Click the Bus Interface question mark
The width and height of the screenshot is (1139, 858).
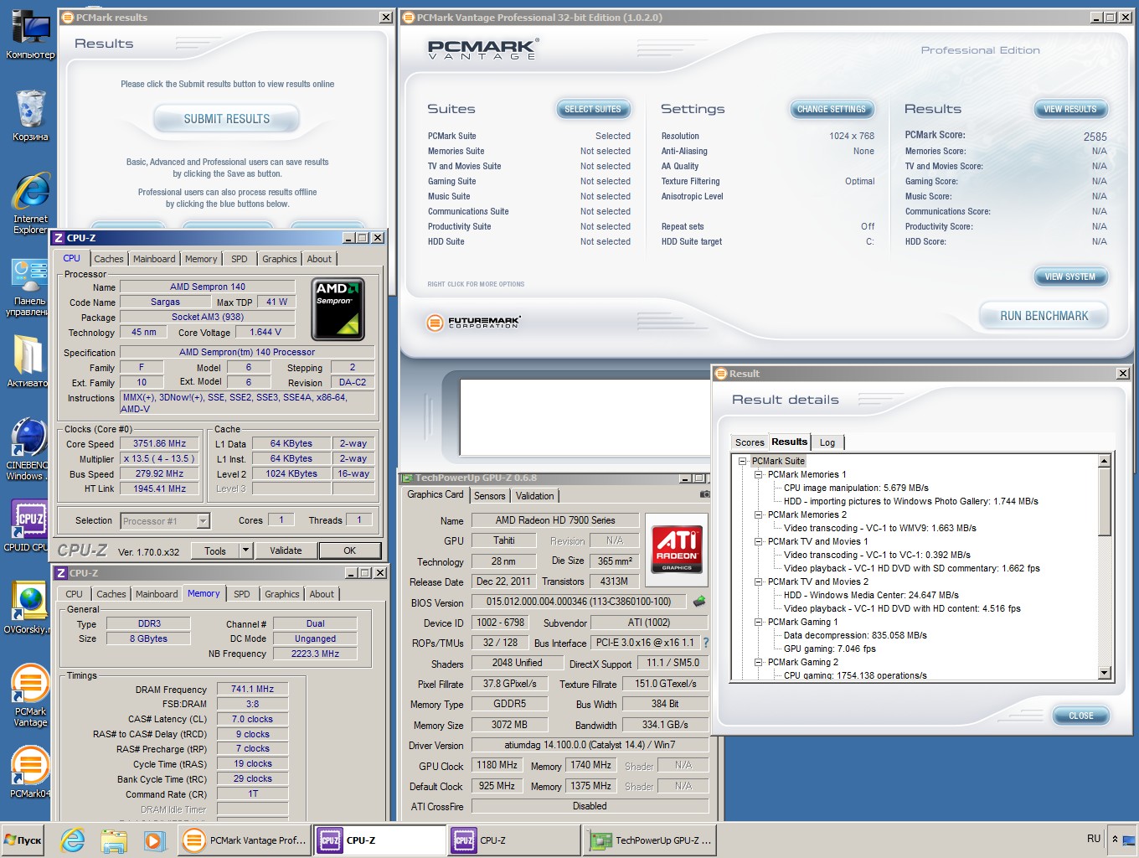click(705, 643)
